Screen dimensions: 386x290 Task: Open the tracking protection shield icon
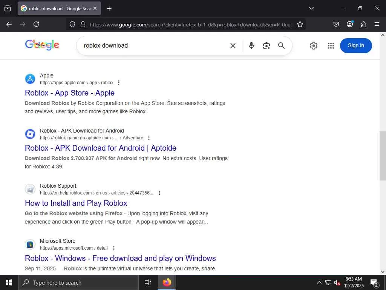(x=72, y=24)
